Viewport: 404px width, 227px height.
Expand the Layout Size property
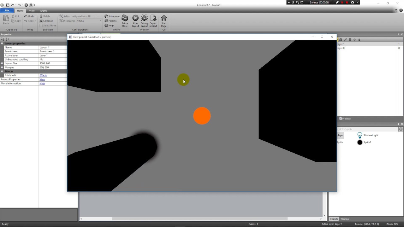(x=2, y=63)
